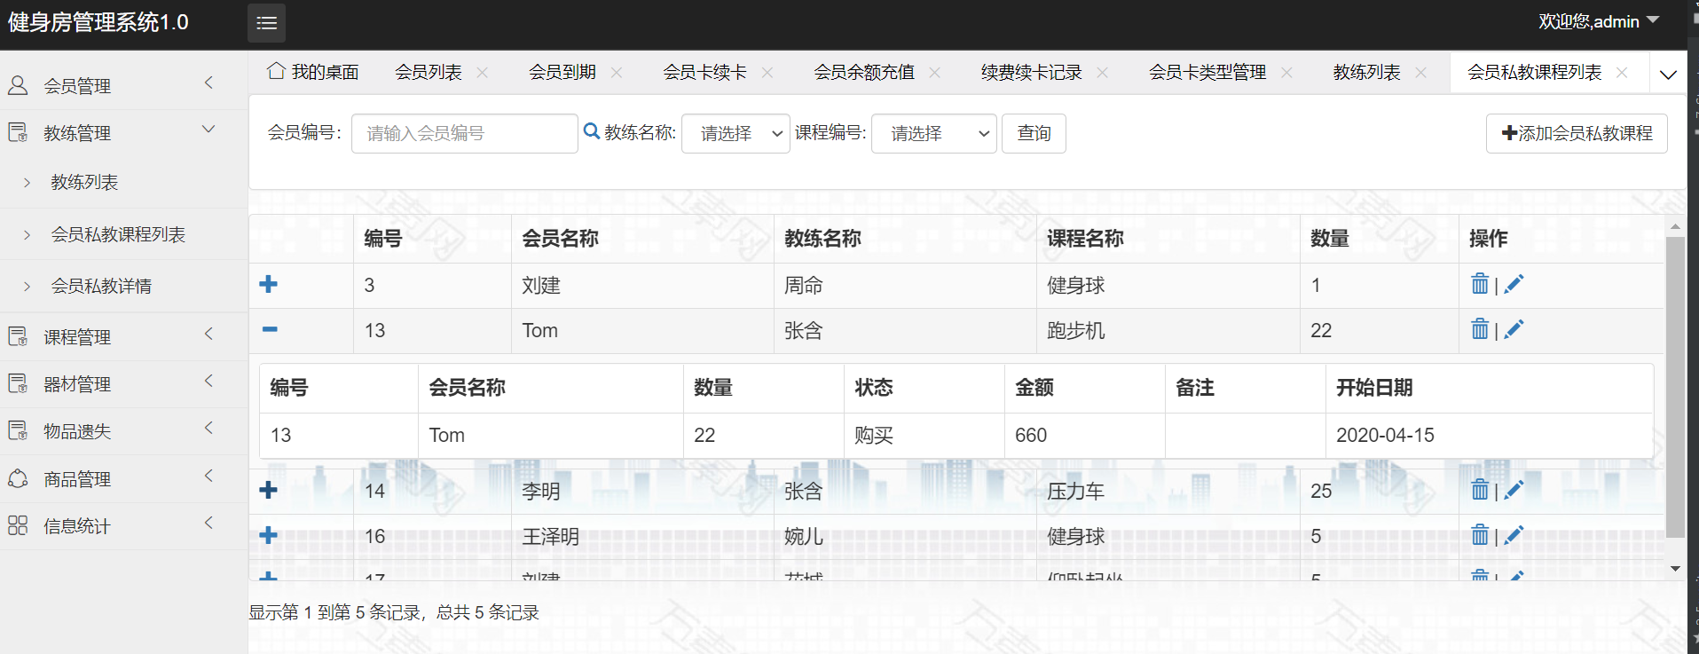Switch to the 会员到期 tab

coord(562,73)
